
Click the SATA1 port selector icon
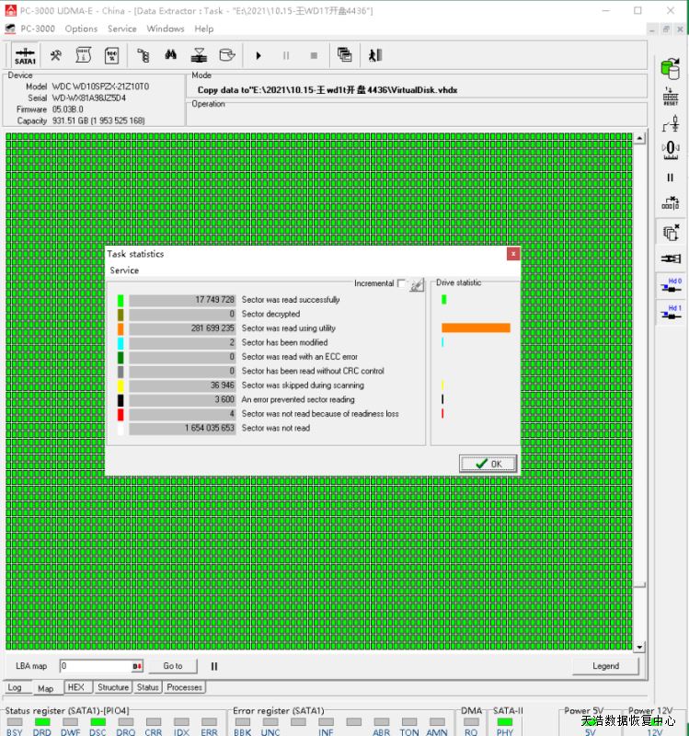pyautogui.click(x=25, y=55)
